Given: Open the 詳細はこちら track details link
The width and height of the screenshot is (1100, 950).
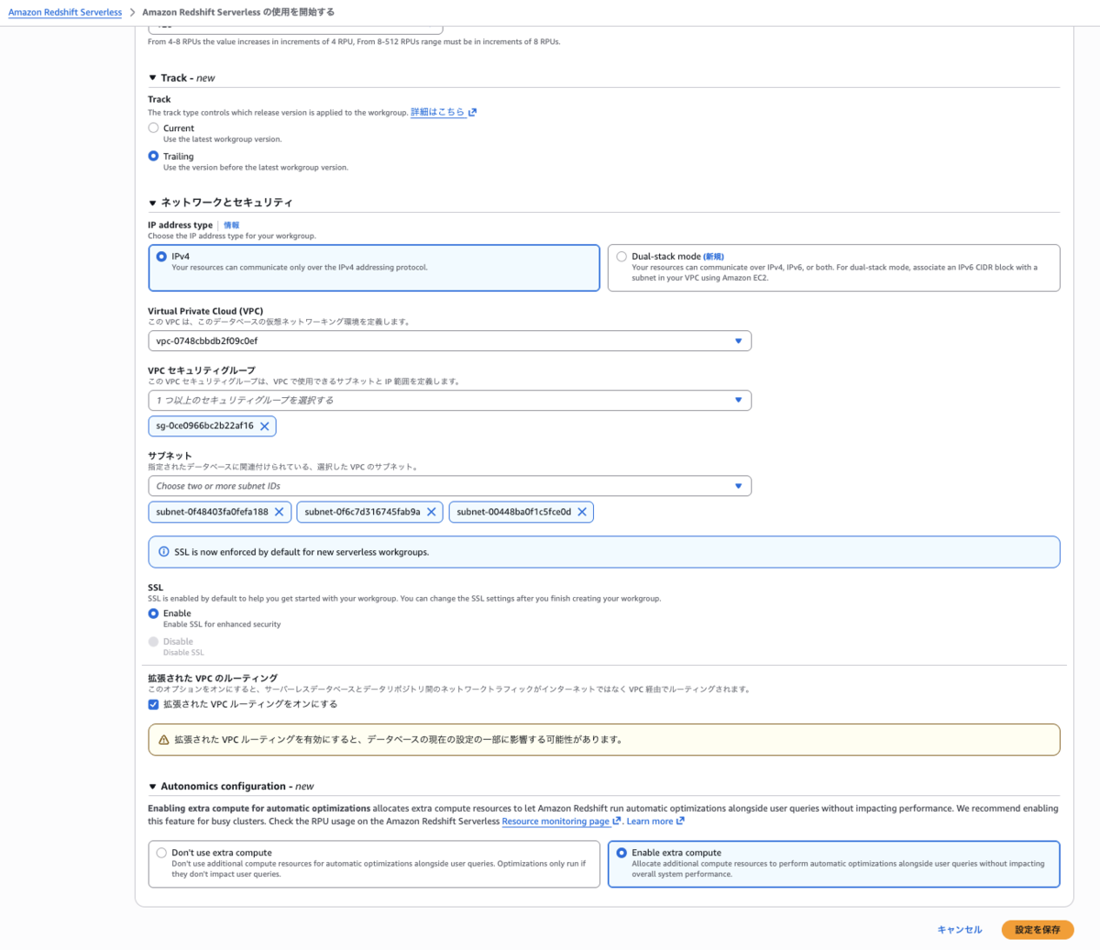Looking at the screenshot, I should 437,112.
